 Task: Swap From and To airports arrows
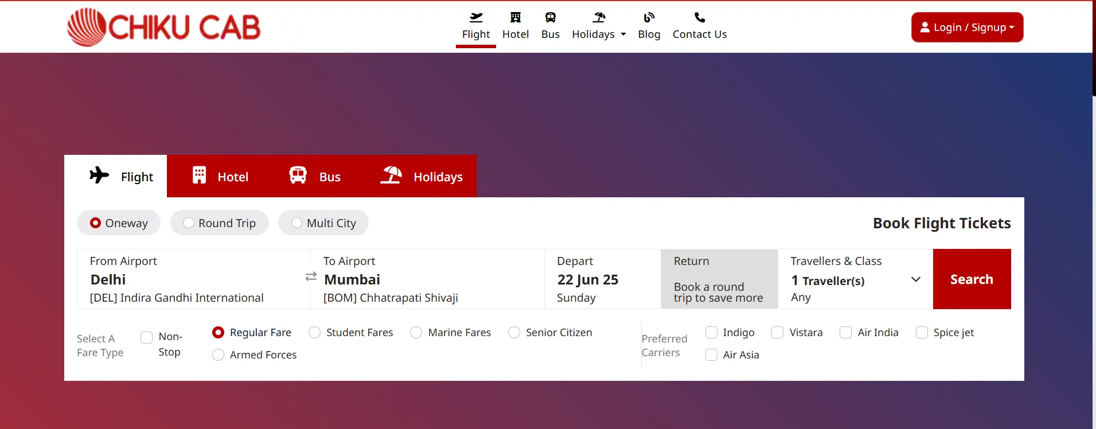pos(311,277)
